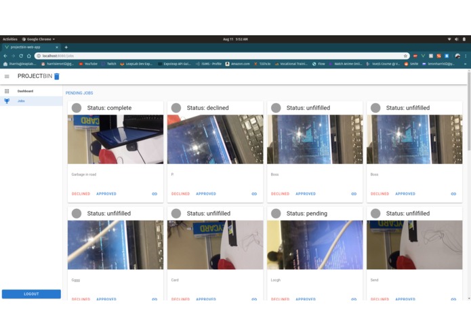The image size is (471, 335).
Task: Open the LeapLab Dev Exp bookmark
Action: pyautogui.click(x=136, y=64)
